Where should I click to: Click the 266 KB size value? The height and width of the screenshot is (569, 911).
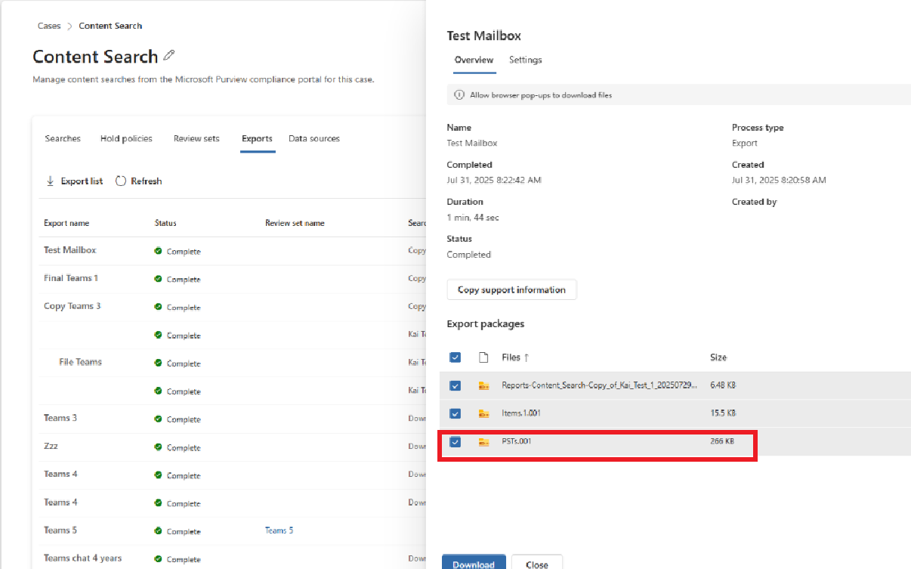722,441
